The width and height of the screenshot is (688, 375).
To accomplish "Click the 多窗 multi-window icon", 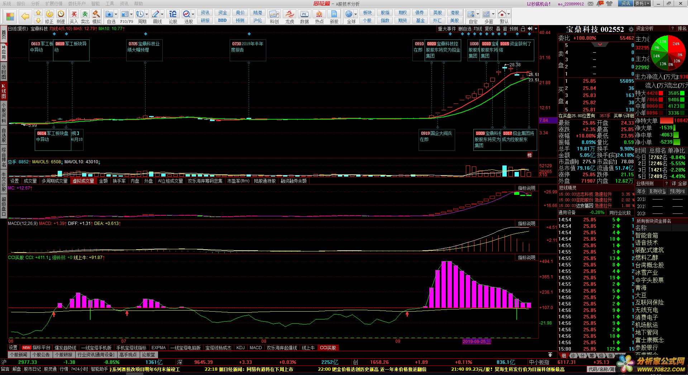I will coord(486,14).
